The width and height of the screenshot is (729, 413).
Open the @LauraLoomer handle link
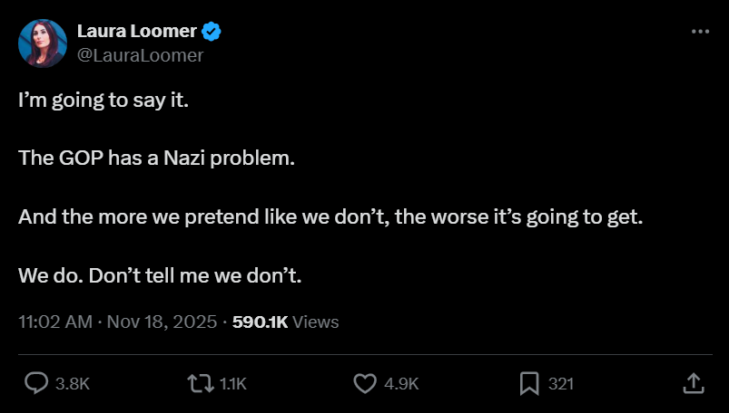coord(140,55)
